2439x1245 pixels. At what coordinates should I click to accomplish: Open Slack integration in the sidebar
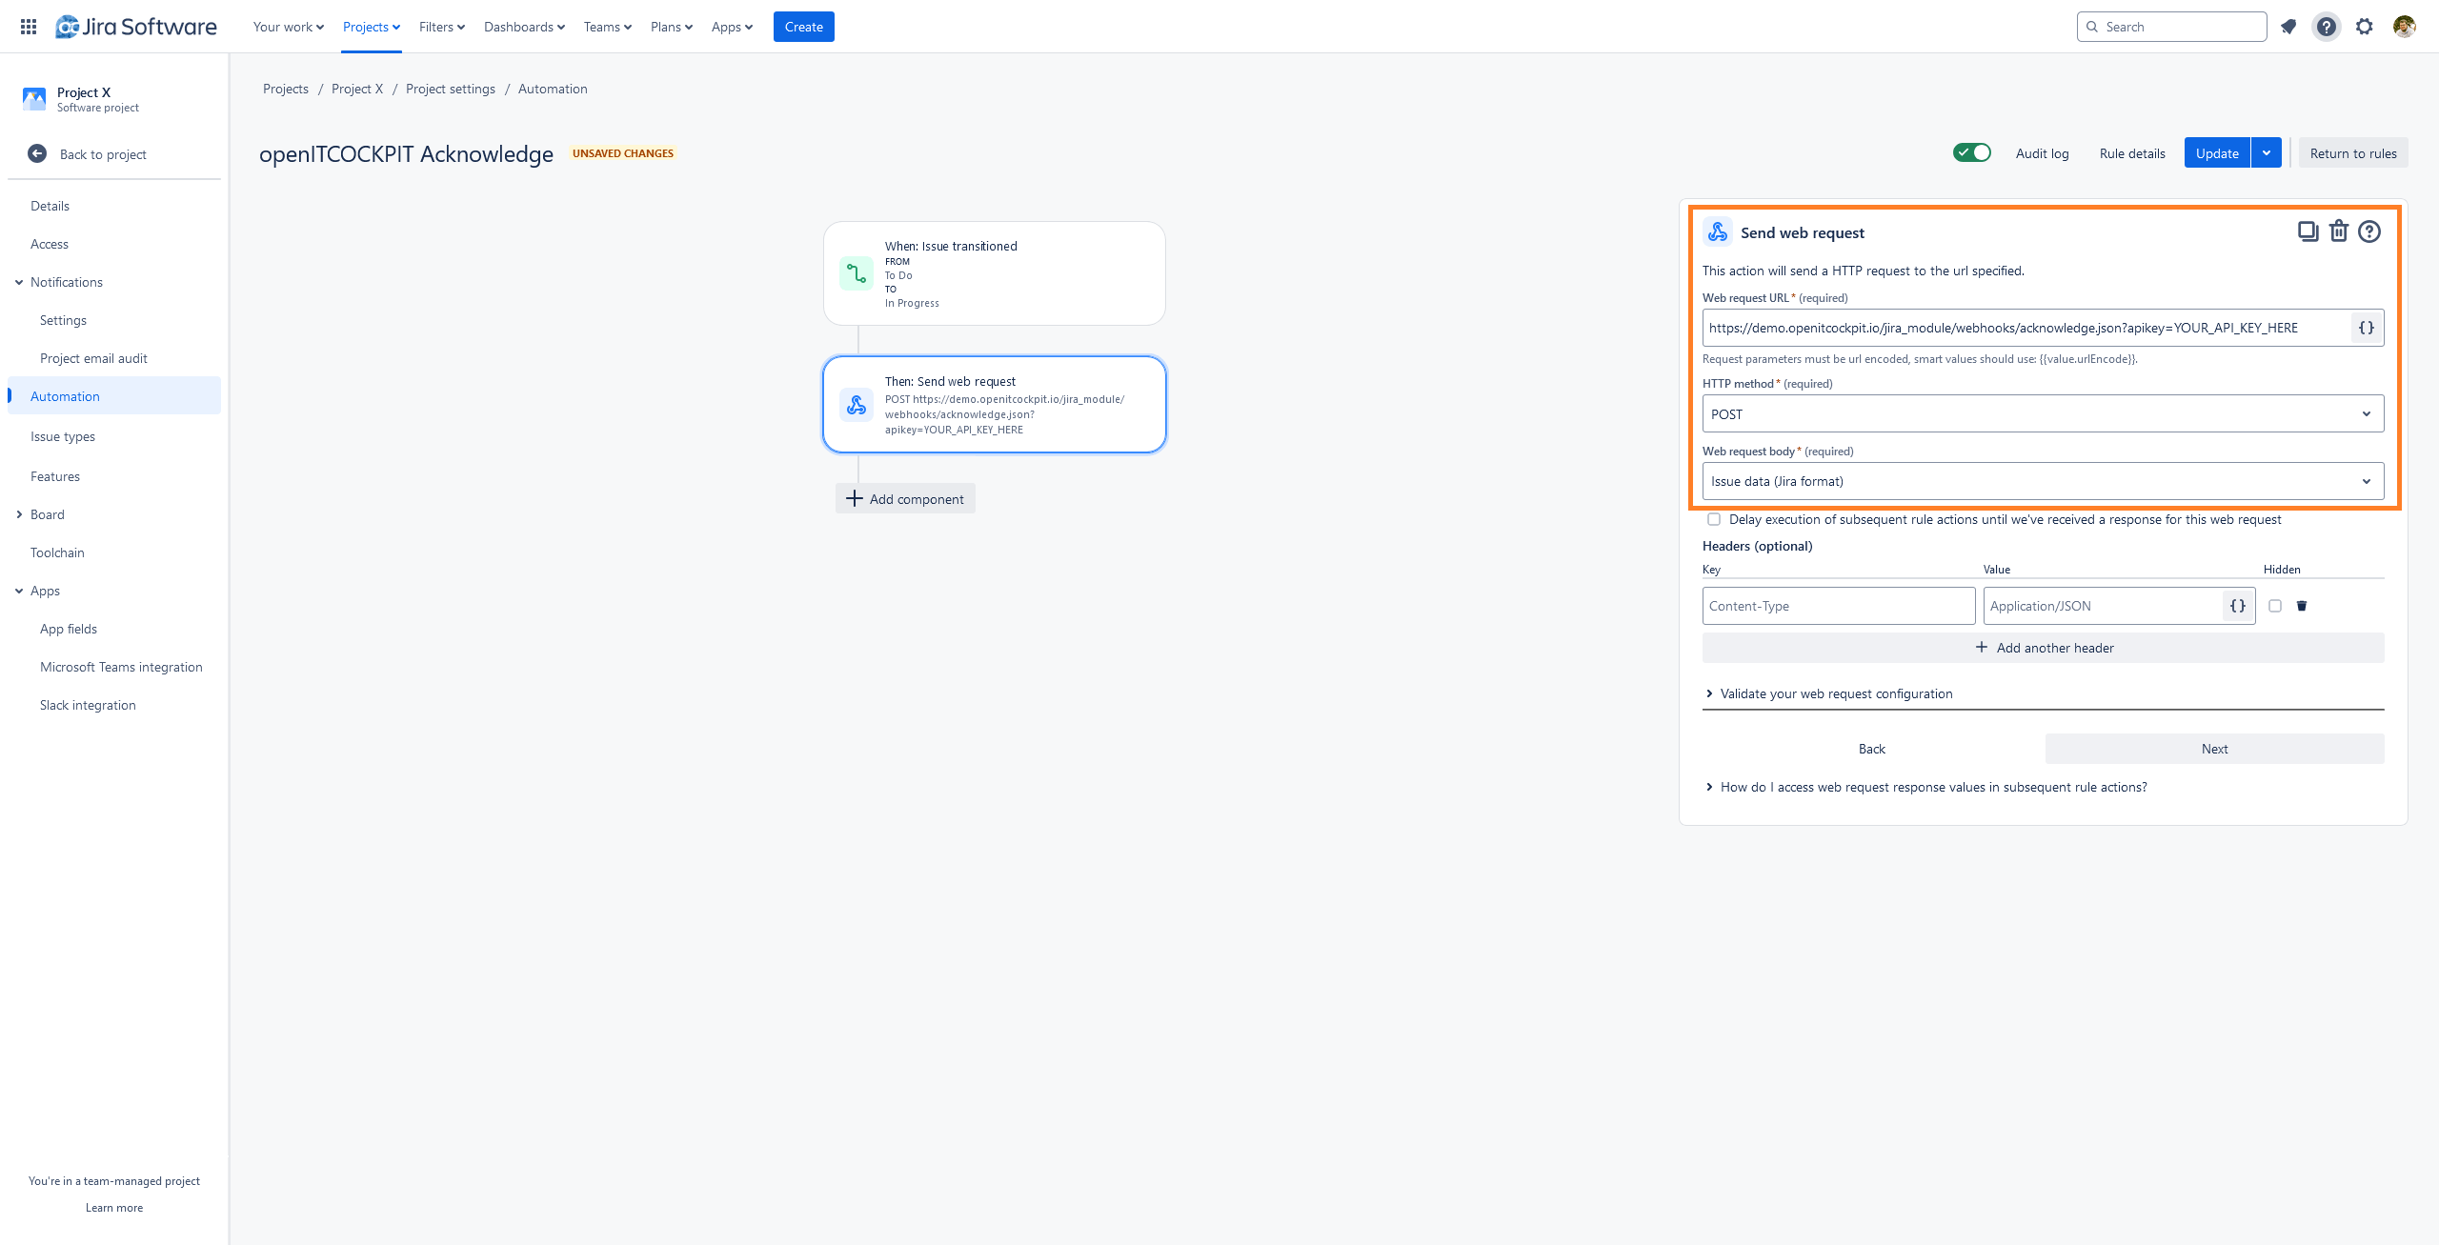pyautogui.click(x=88, y=705)
